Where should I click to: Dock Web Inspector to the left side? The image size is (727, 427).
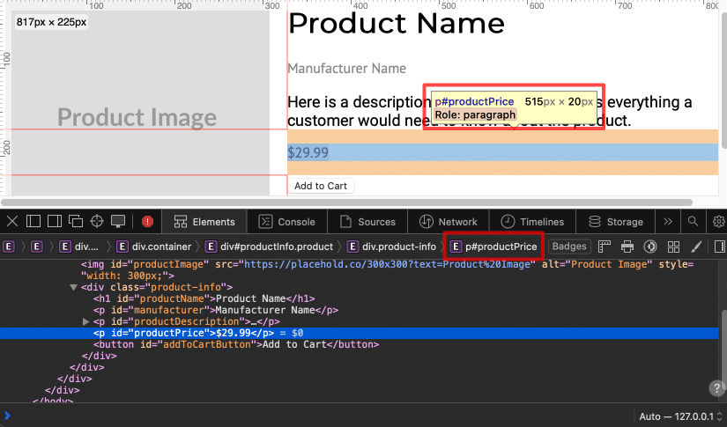33,221
